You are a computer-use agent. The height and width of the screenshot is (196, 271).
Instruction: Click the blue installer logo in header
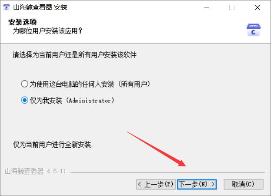[253, 30]
